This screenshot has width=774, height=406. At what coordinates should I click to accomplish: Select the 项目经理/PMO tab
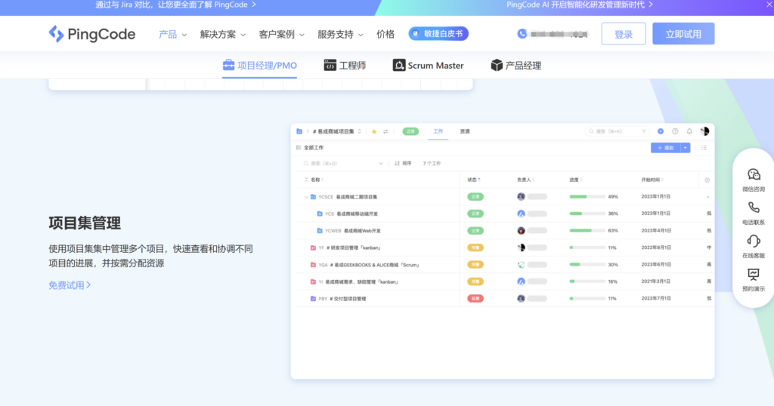[x=260, y=66]
